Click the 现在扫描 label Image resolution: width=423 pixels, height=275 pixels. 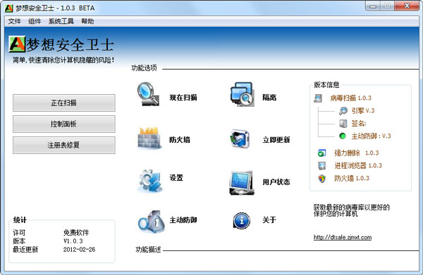click(183, 97)
